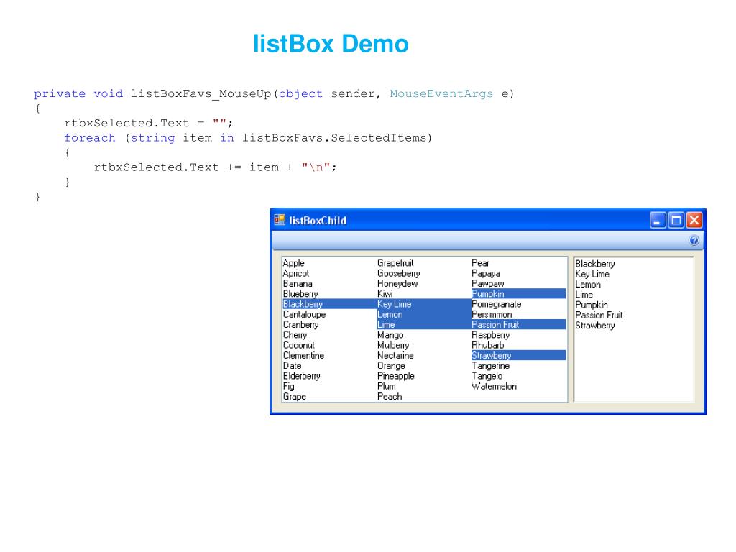This screenshot has width=736, height=552.
Task: Select Orange in the fruit list
Action: (x=391, y=366)
